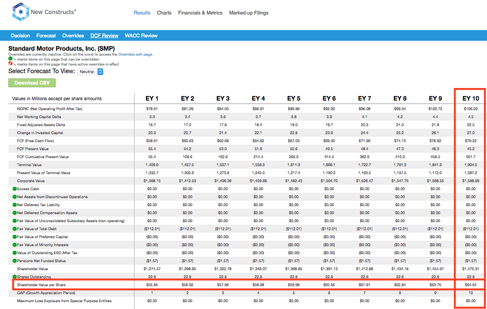
Task: Click the green dot beside Shares Outstanding
Action: (x=14, y=277)
